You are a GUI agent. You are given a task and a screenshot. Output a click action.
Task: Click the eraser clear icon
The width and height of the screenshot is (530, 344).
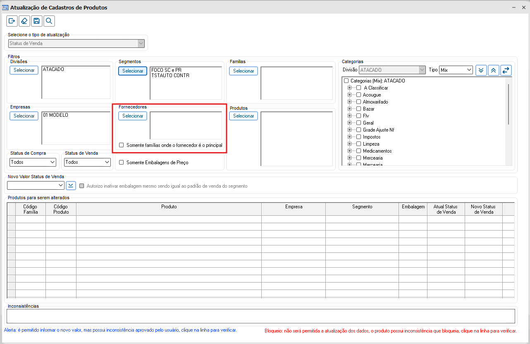point(24,21)
